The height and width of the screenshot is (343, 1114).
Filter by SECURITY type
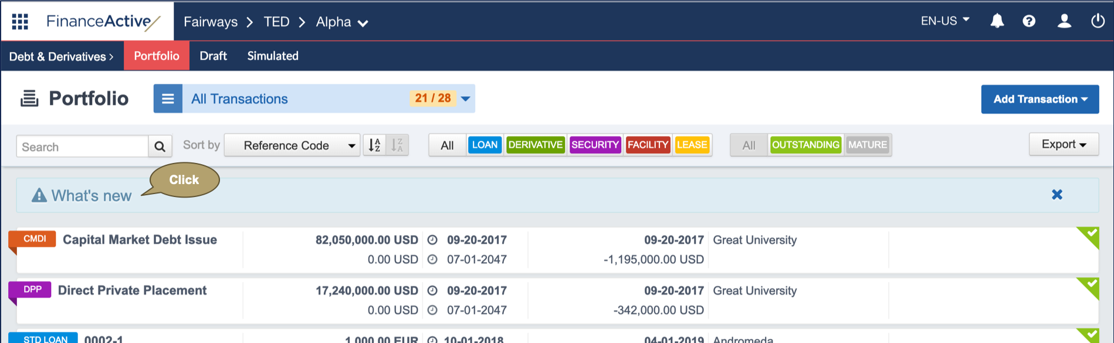coord(595,145)
